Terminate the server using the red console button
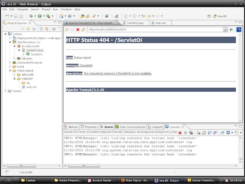The height and width of the screenshot is (184, 245). click(180, 132)
